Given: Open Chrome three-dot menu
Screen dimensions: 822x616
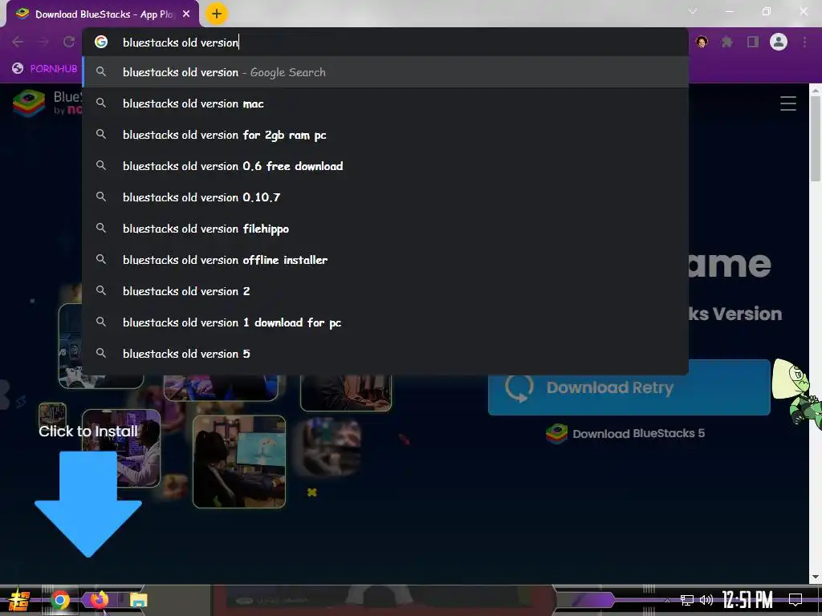Looking at the screenshot, I should pyautogui.click(x=804, y=42).
